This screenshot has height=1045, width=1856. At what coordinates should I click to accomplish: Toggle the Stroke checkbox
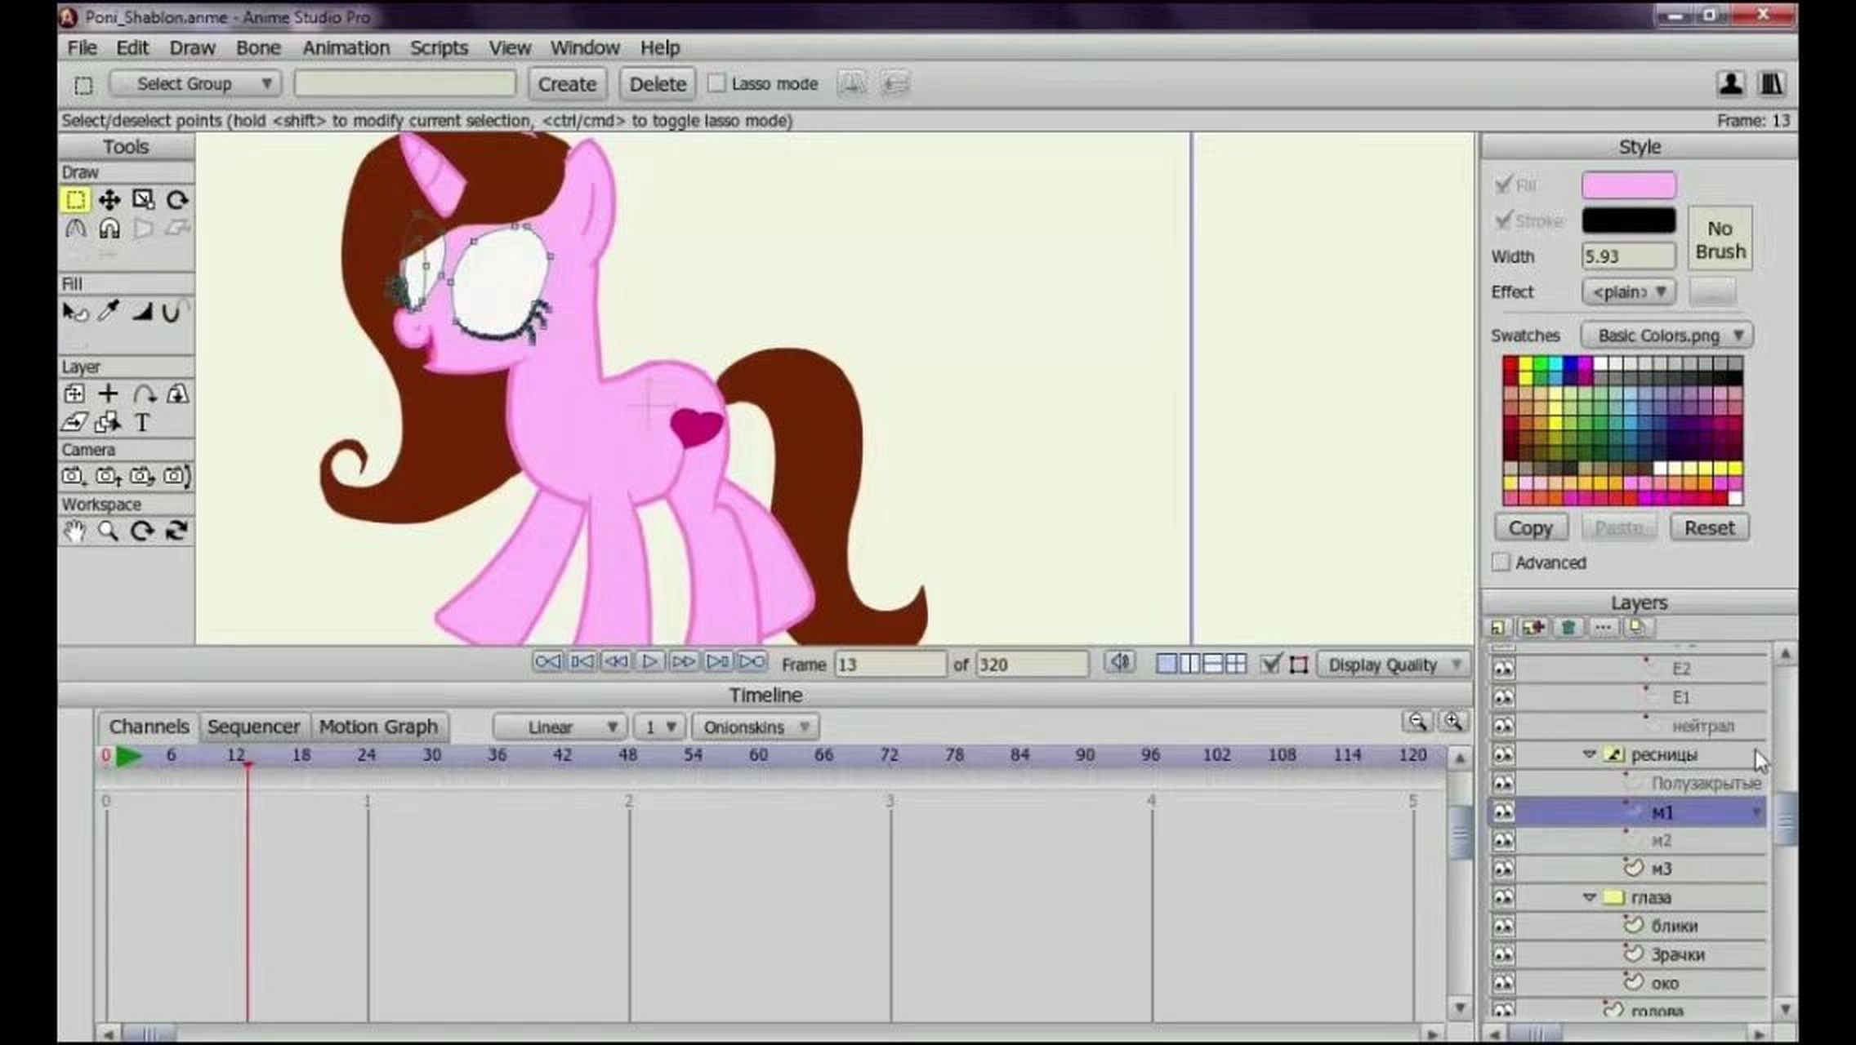coord(1503,220)
